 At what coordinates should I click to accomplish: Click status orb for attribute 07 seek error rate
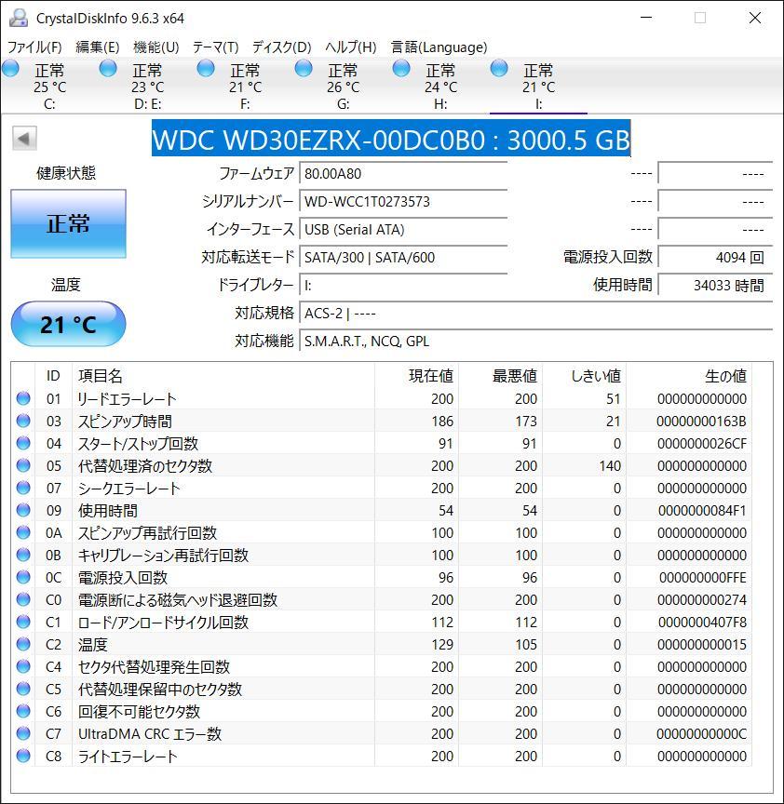click(23, 488)
